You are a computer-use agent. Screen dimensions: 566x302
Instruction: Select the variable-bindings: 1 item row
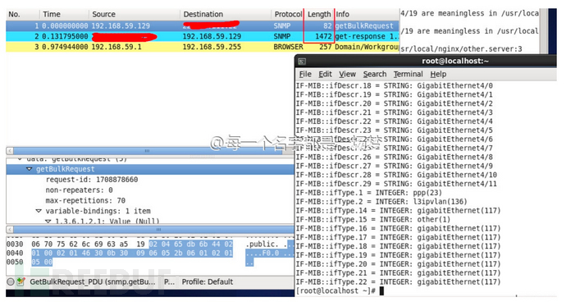(x=98, y=211)
